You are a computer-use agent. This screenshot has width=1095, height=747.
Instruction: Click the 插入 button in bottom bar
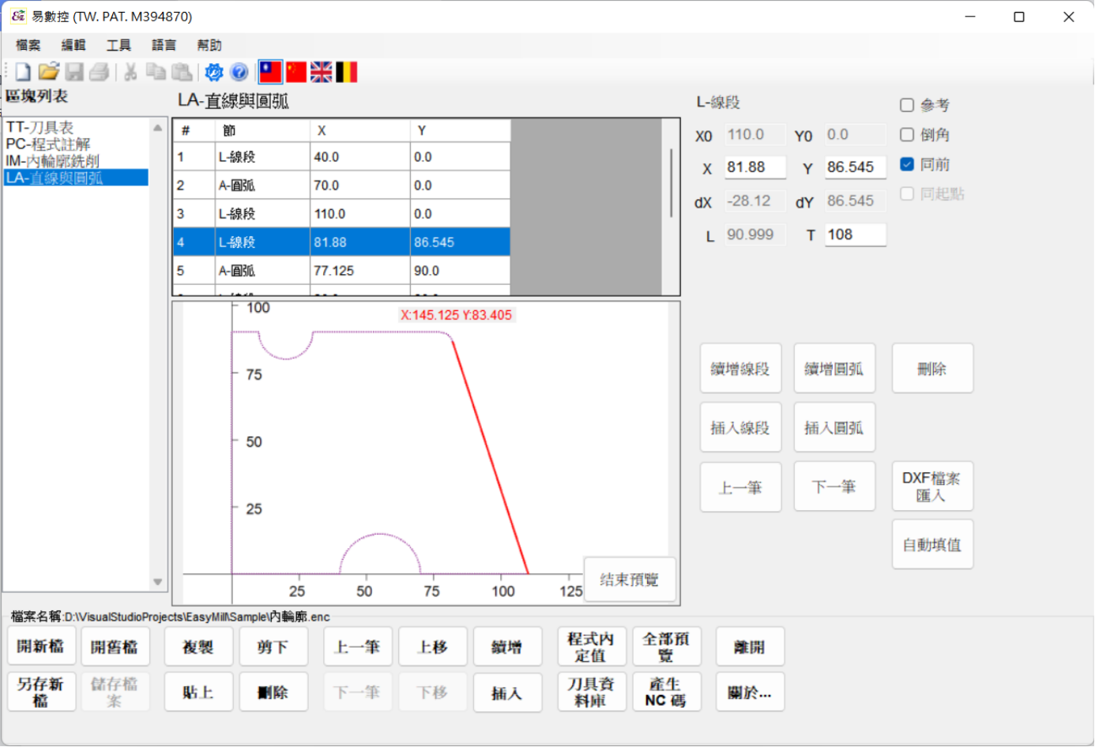(507, 692)
